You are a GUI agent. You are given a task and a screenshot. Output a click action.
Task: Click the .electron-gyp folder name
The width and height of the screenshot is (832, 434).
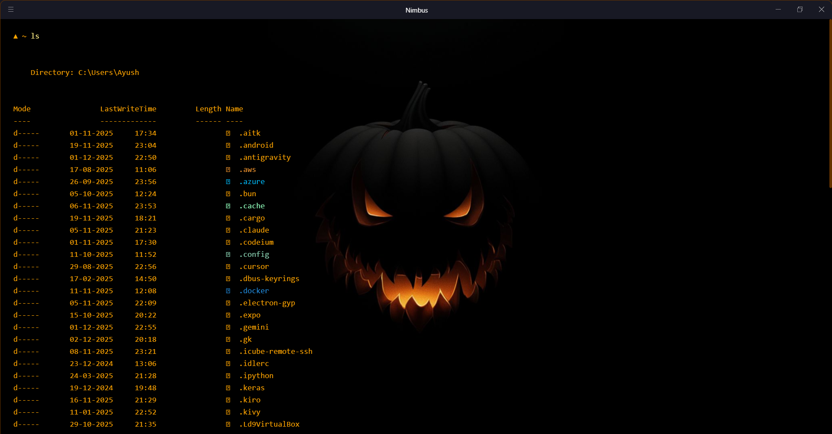tap(267, 303)
